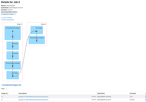Viewport: 146px width, 102px height.
Task: Click the Stage 3 label in DAG
Action: [x=43, y=24]
